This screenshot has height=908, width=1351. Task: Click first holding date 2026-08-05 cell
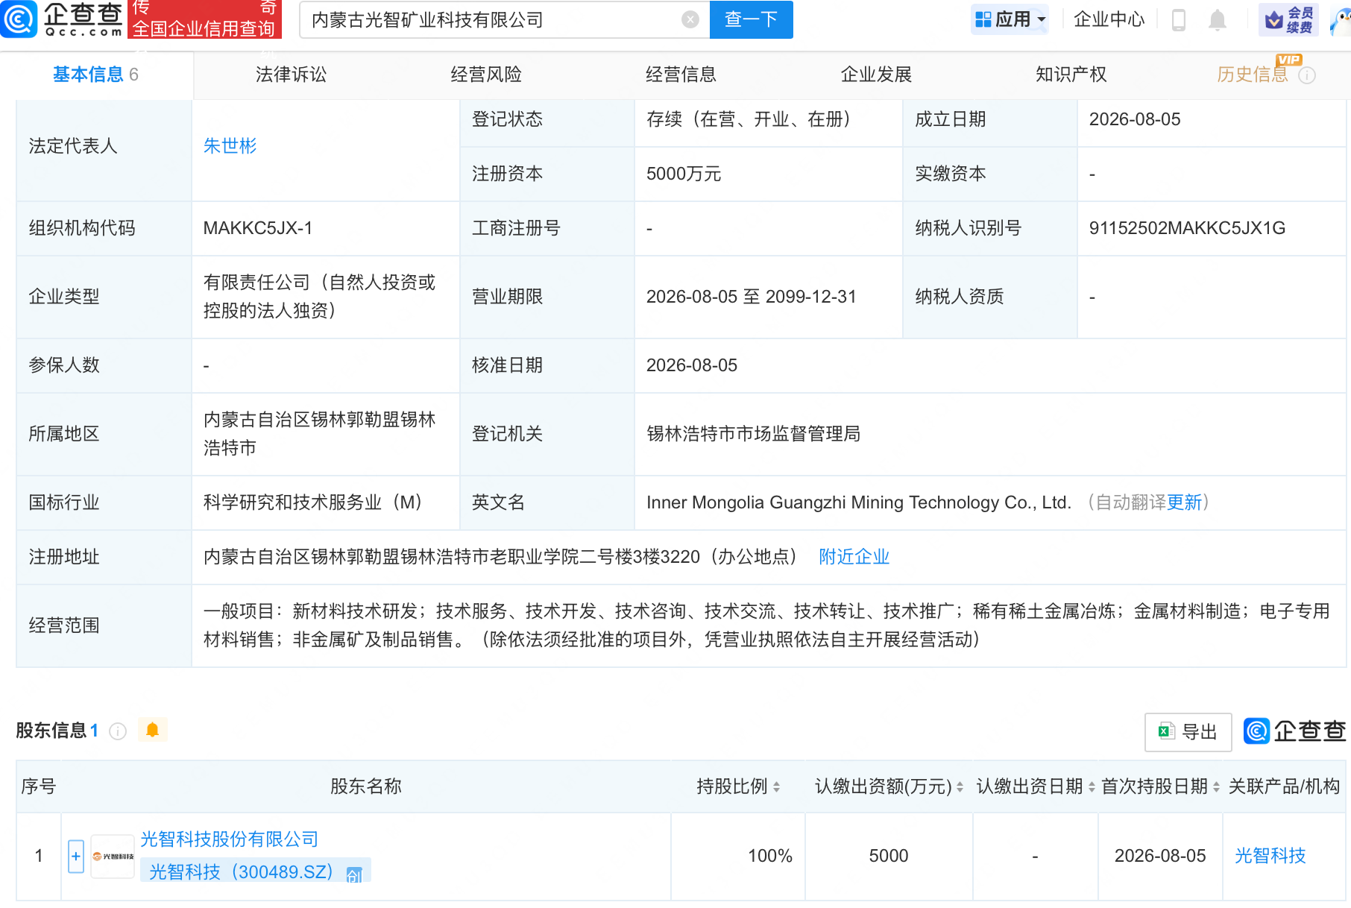point(1160,856)
